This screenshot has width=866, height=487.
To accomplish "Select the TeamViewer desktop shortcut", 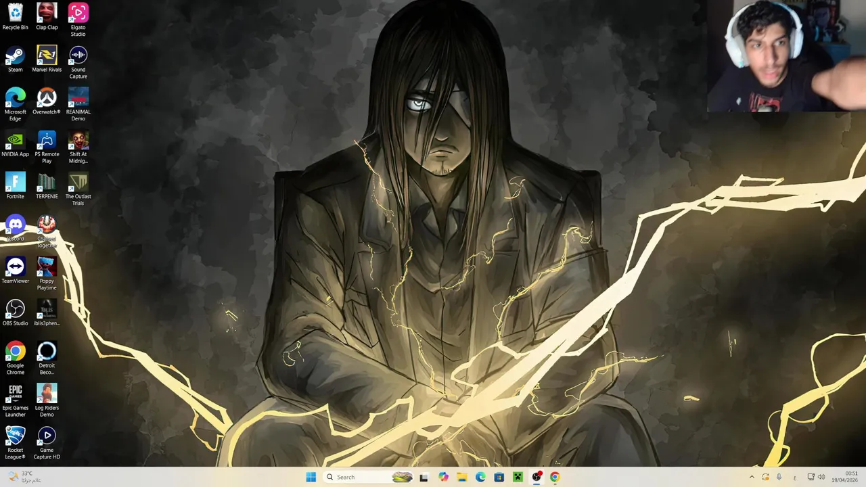I will click(15, 271).
